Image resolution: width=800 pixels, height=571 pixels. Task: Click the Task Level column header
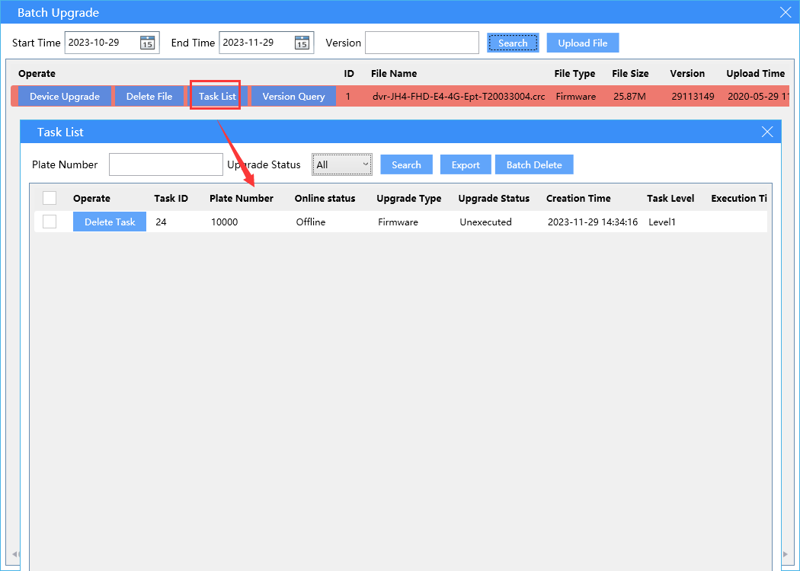pos(670,198)
